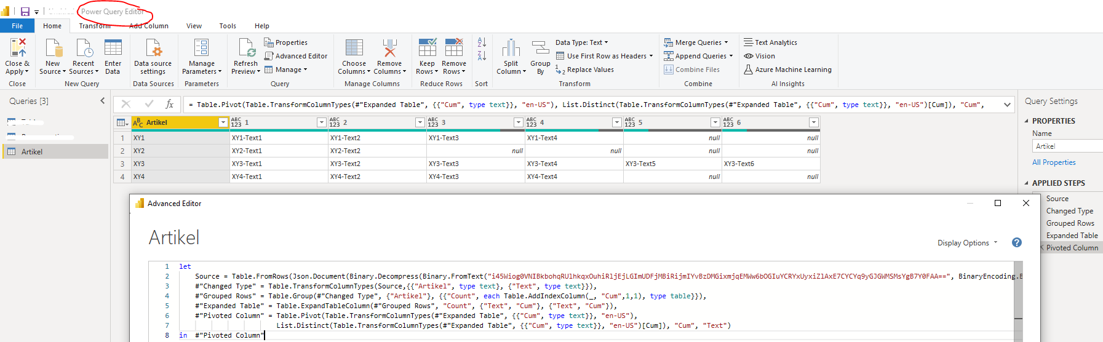Screen dimensions: 1103x342
Task: Click the save icon in title bar
Action: pyautogui.click(x=25, y=12)
